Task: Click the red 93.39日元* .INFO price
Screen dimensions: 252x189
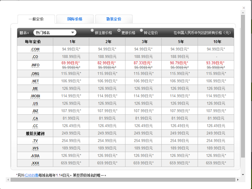Action: (x=215, y=63)
